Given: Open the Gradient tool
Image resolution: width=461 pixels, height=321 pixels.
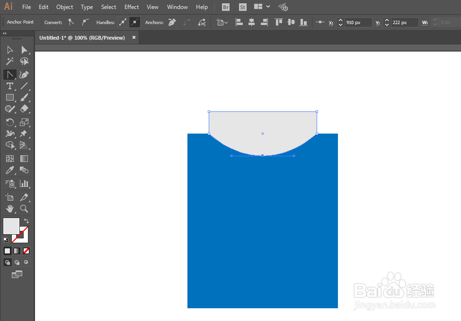Looking at the screenshot, I should click(x=24, y=158).
